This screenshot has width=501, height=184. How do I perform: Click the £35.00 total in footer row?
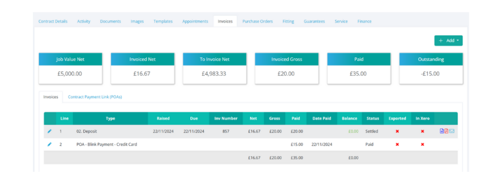[297, 158]
